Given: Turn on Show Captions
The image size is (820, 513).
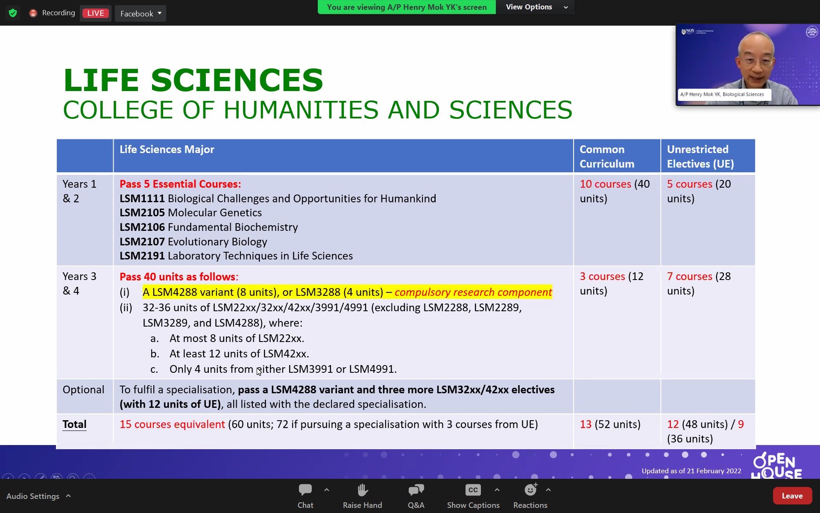Looking at the screenshot, I should (473, 495).
